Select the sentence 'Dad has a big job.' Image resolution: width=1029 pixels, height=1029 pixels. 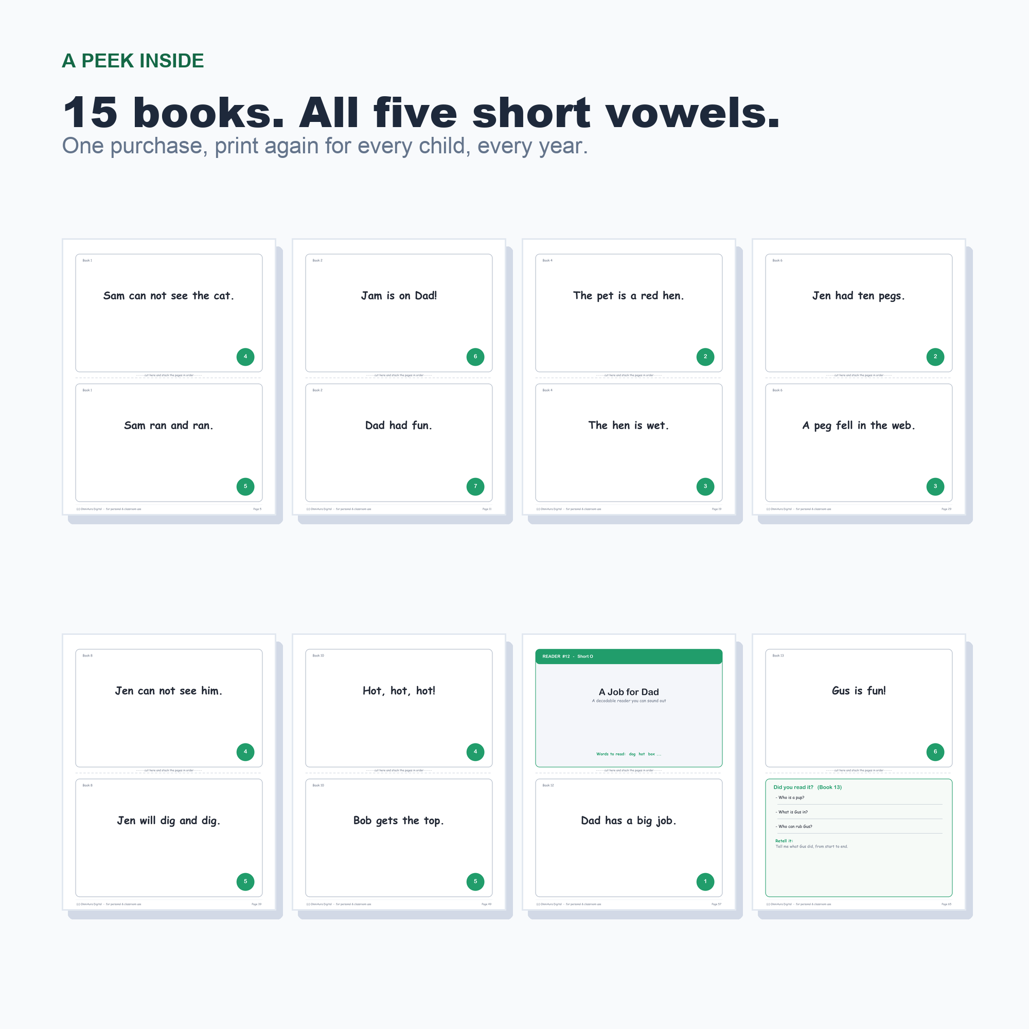(x=629, y=821)
